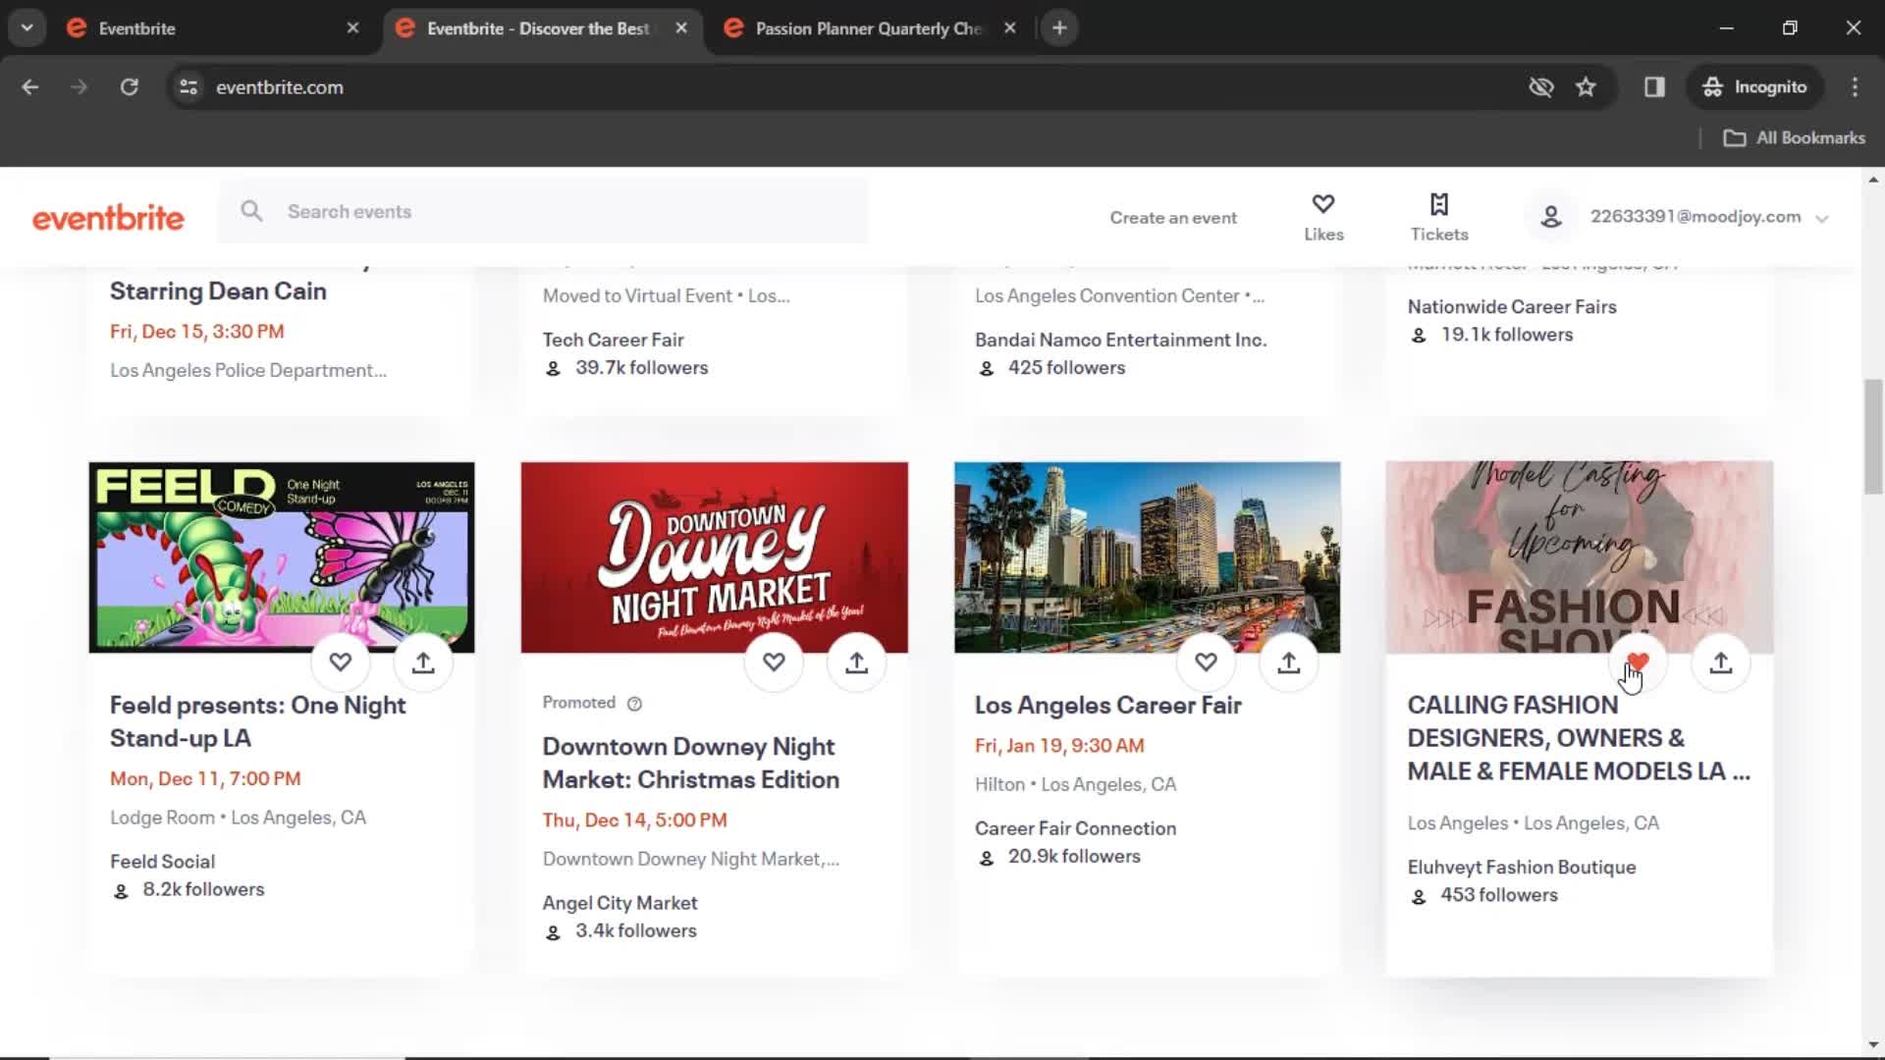Click Tech Career Fair organizer name
1885x1060 pixels.
[x=613, y=340]
